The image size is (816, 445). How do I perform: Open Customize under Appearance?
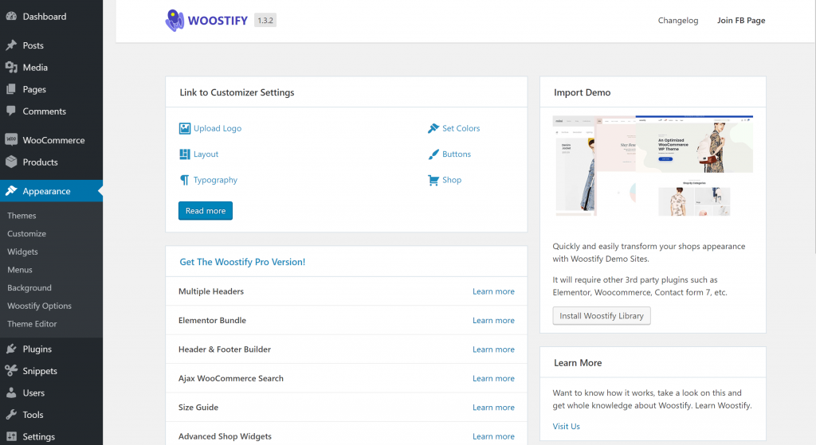coord(26,233)
